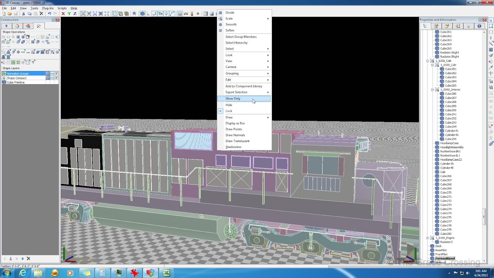
Task: Click the info icon tab in Properties panel
Action: 479,26
